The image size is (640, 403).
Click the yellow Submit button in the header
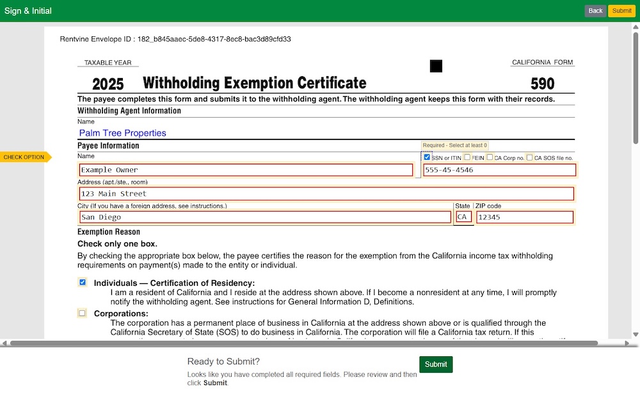point(621,11)
